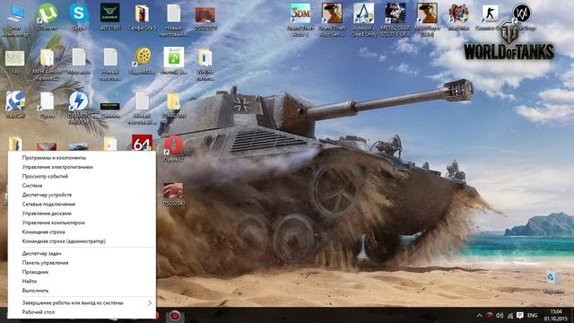Image resolution: width=574 pixels, height=323 pixels.
Task: Open the clock showing 15:04
Action: [x=556, y=315]
